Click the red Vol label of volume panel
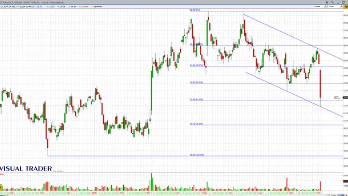 click(2, 174)
